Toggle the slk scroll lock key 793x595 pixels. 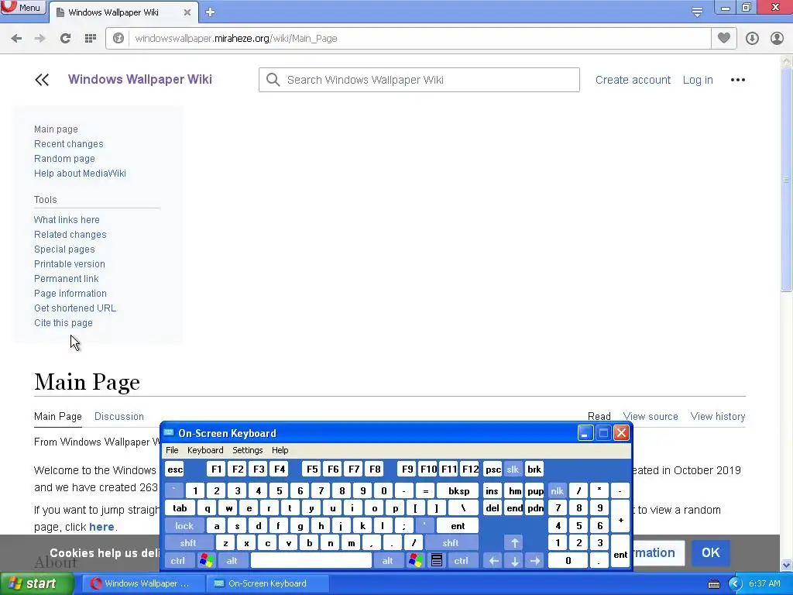[x=513, y=469]
